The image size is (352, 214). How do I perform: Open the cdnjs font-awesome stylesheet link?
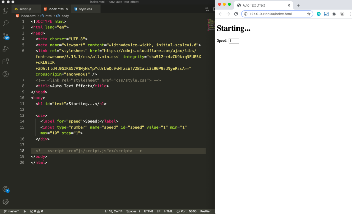pyautogui.click(x=116, y=54)
